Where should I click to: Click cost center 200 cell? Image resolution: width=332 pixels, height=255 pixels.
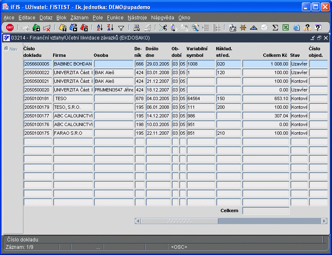(229, 107)
